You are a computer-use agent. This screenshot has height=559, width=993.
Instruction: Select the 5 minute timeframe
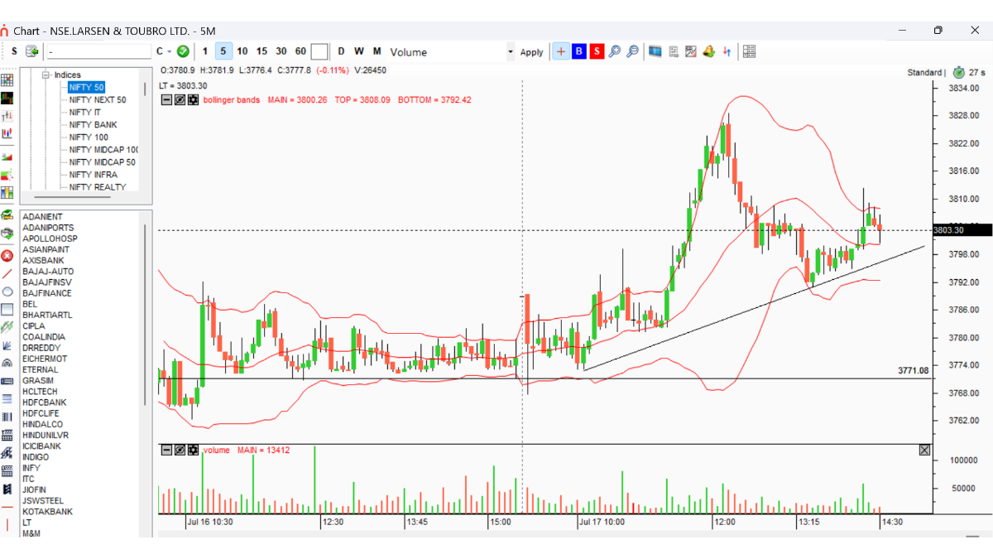tap(223, 51)
